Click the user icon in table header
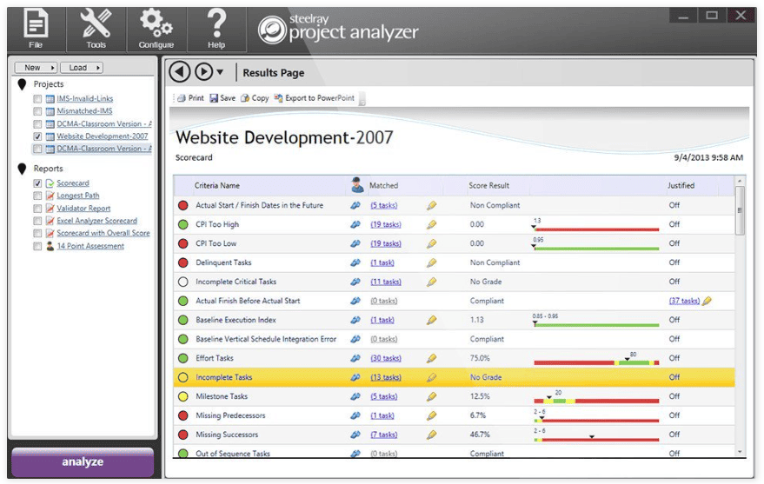This screenshot has height=484, width=764. tap(357, 185)
